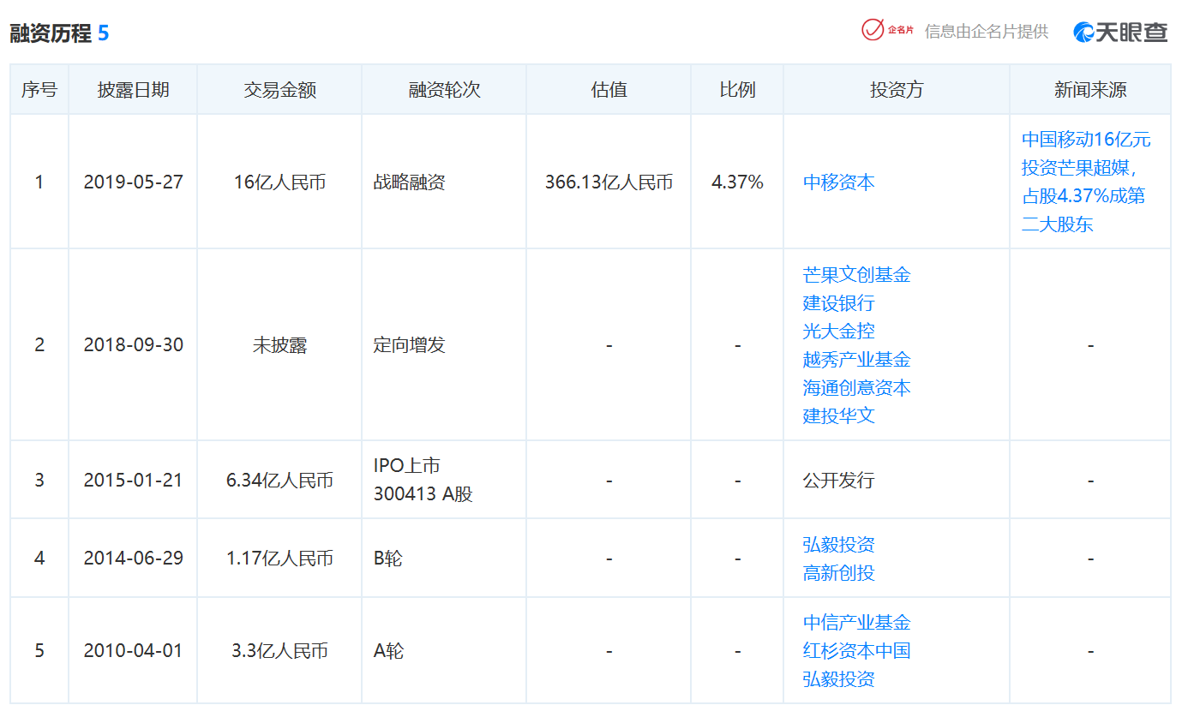Open 高新创投 investor page
This screenshot has height=723, width=1188.
click(838, 573)
